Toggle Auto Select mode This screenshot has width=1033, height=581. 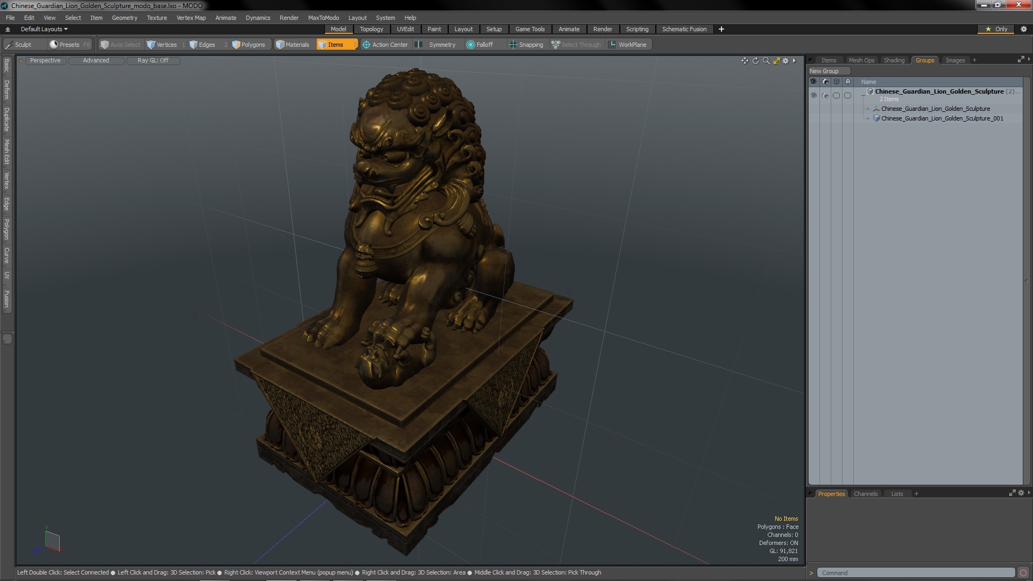point(121,45)
